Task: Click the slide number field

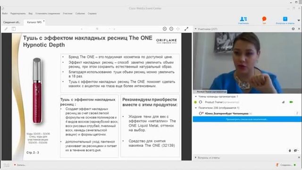Action: (x=97, y=29)
